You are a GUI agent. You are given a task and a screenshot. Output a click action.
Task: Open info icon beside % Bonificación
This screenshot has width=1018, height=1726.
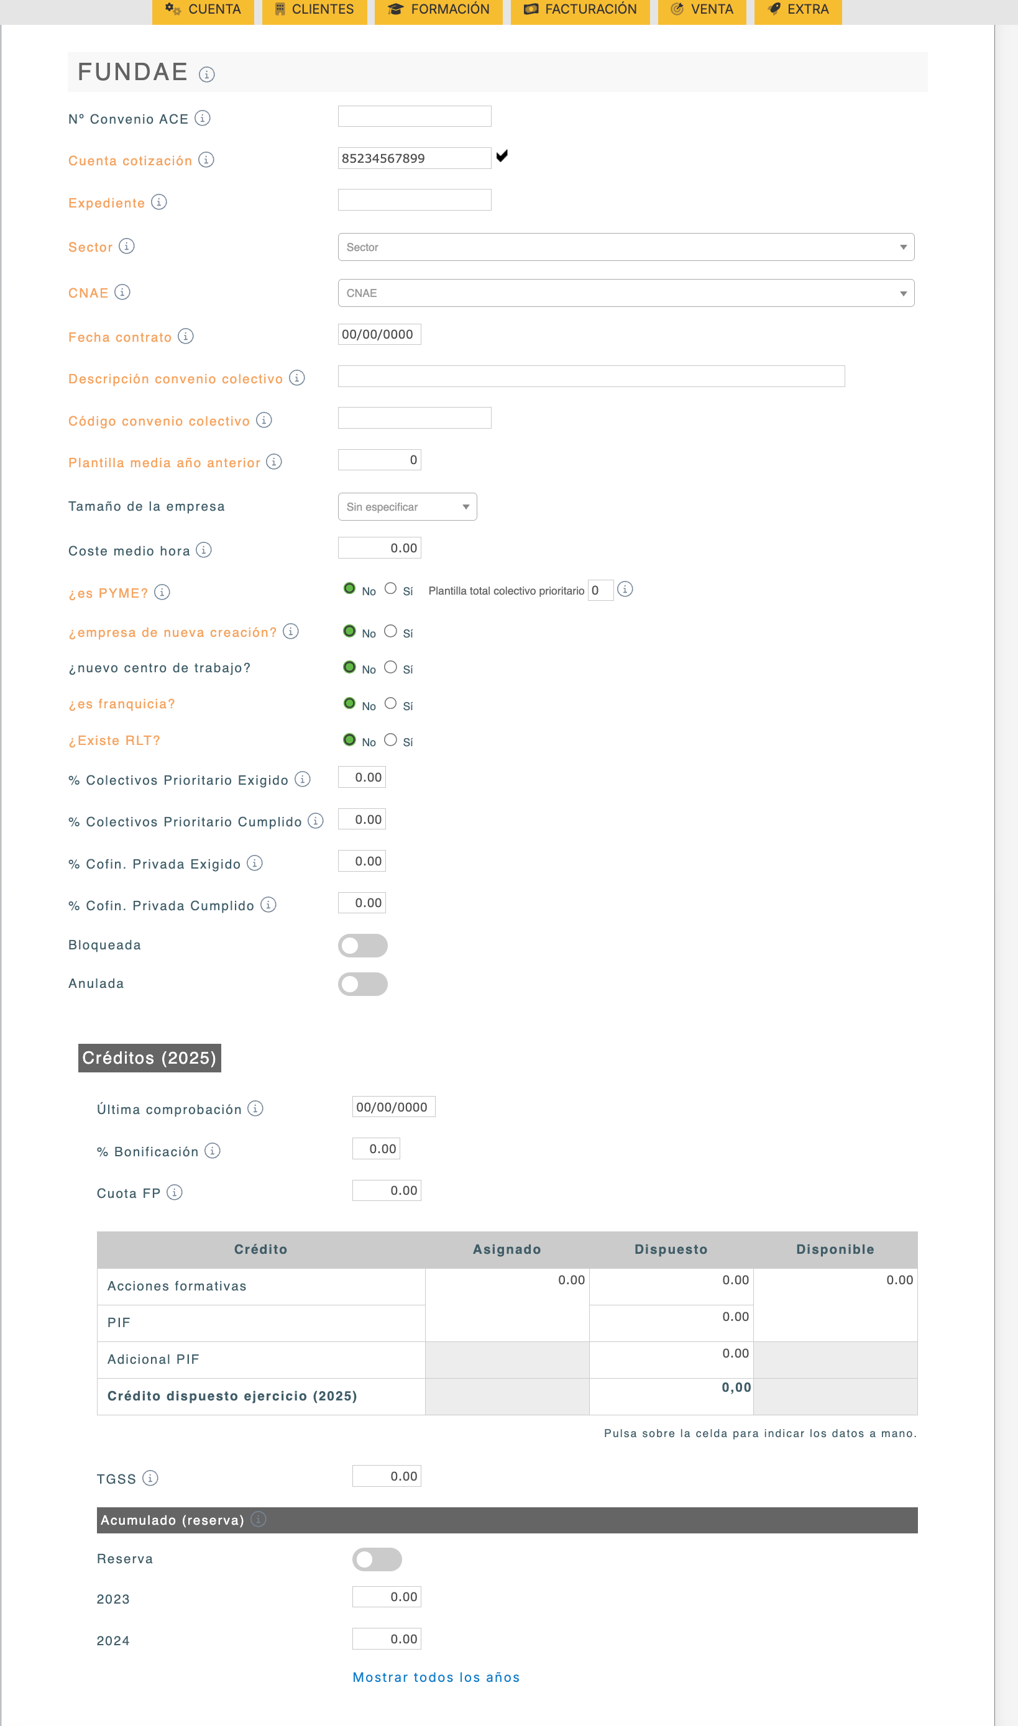click(213, 1150)
